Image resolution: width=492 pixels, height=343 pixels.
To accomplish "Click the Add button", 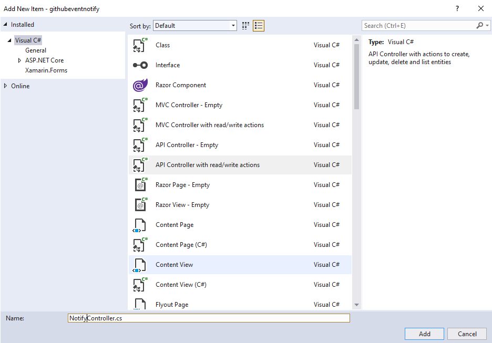I will pyautogui.click(x=424, y=334).
